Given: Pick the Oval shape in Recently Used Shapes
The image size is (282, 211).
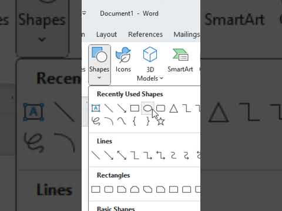Looking at the screenshot, I should point(147,108).
